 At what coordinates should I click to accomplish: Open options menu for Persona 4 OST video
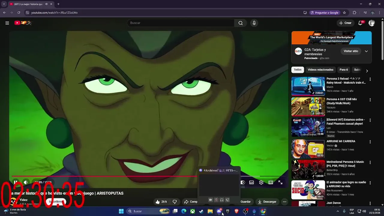point(370,100)
